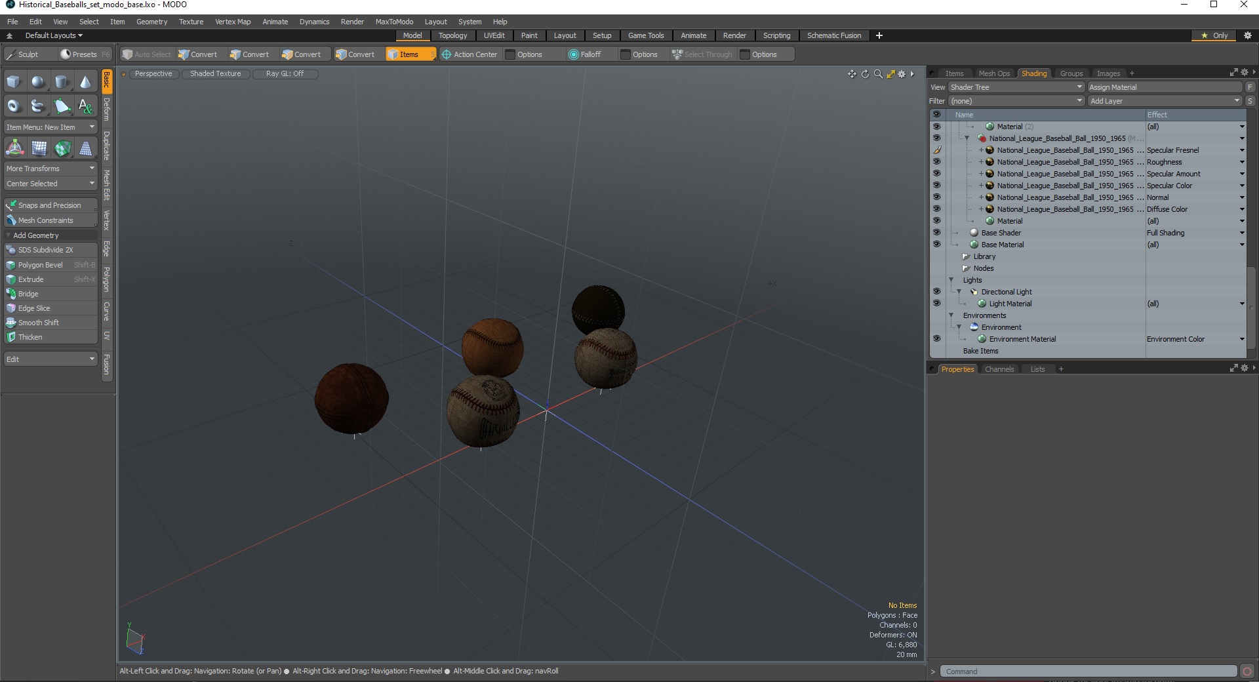Click inside the Command input field
This screenshot has width=1259, height=682.
[1089, 672]
